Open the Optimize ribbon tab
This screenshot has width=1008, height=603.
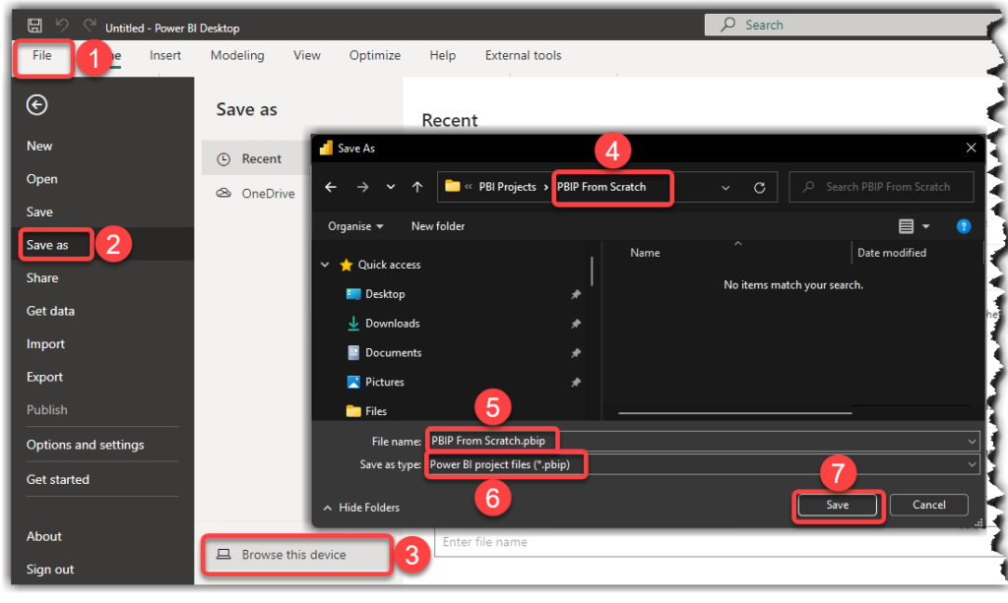375,55
